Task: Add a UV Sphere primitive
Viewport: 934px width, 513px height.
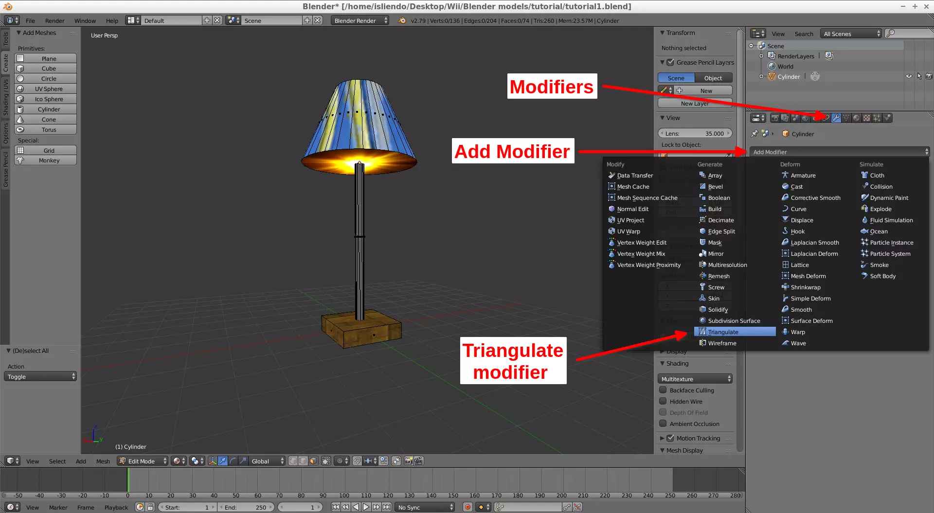Action: click(x=46, y=89)
